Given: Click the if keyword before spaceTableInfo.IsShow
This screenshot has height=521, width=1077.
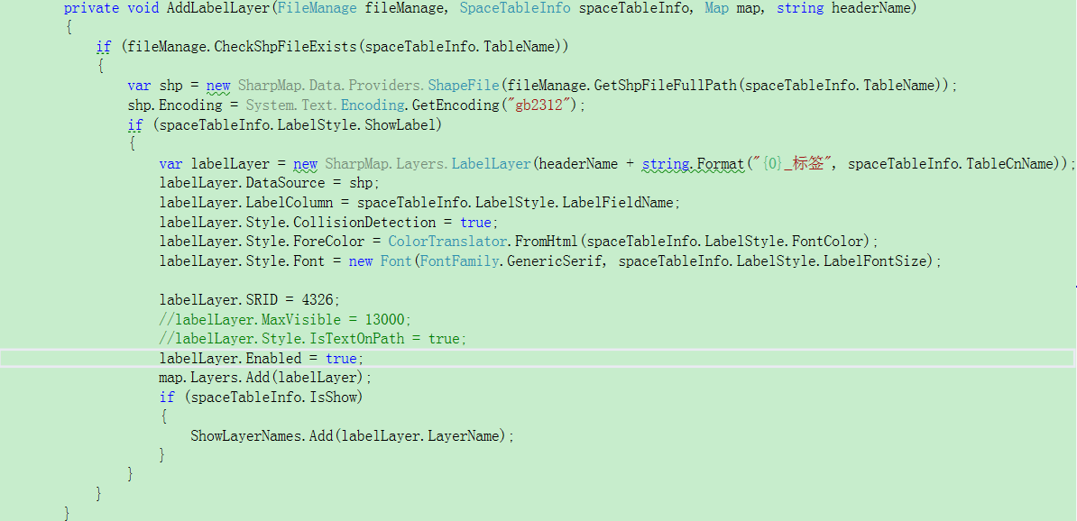Looking at the screenshot, I should (x=166, y=396).
